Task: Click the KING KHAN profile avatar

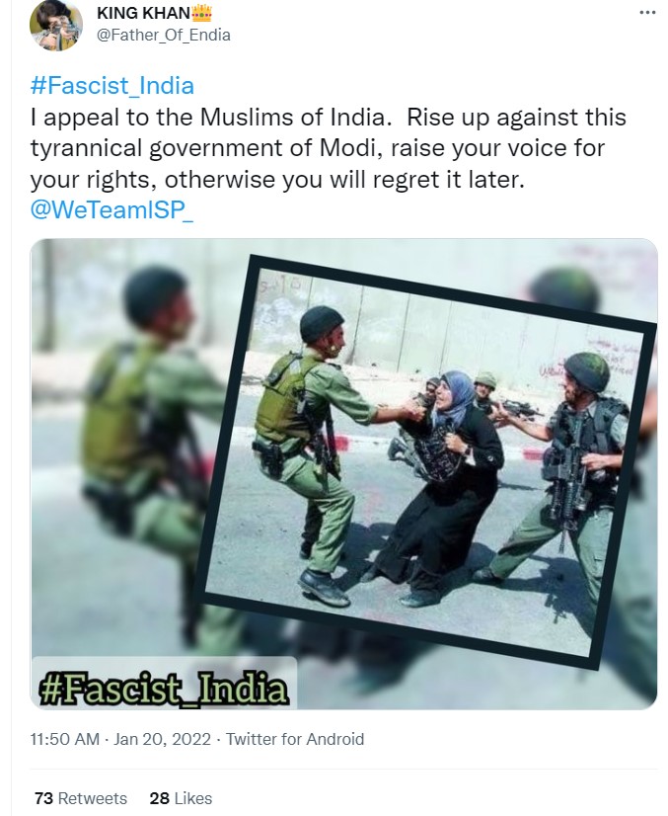Action: point(56,25)
